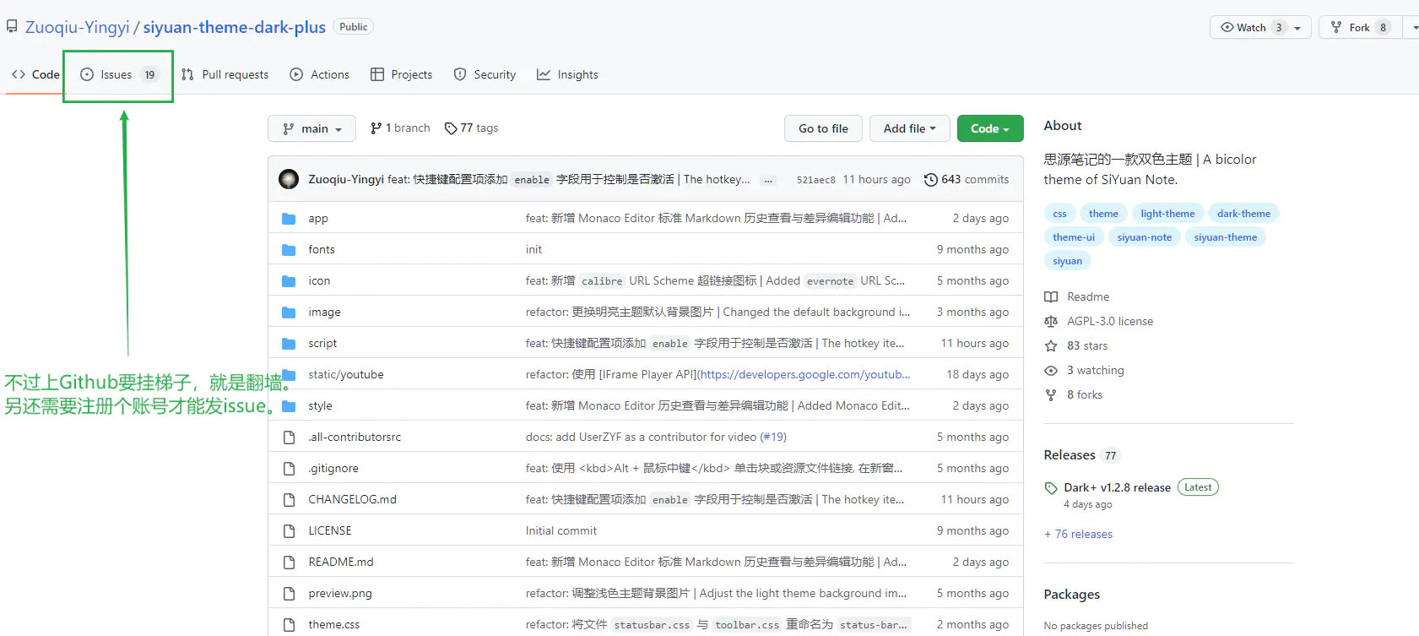Click the LICENSE file icon
1419x636 pixels.
coord(289,531)
